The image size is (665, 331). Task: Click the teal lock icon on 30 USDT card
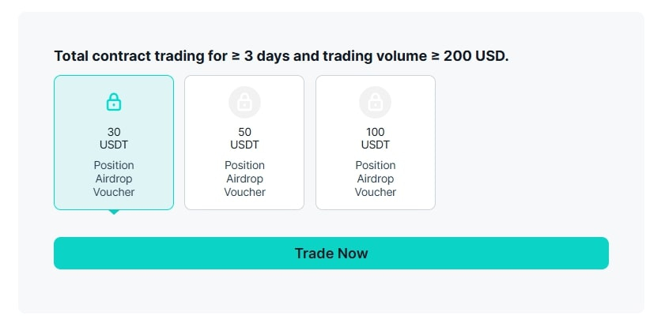click(114, 102)
